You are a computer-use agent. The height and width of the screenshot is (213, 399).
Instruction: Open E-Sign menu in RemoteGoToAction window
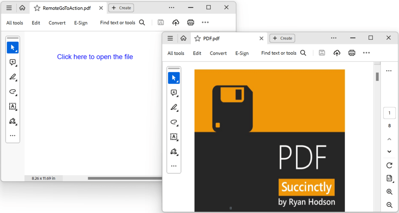(x=81, y=23)
